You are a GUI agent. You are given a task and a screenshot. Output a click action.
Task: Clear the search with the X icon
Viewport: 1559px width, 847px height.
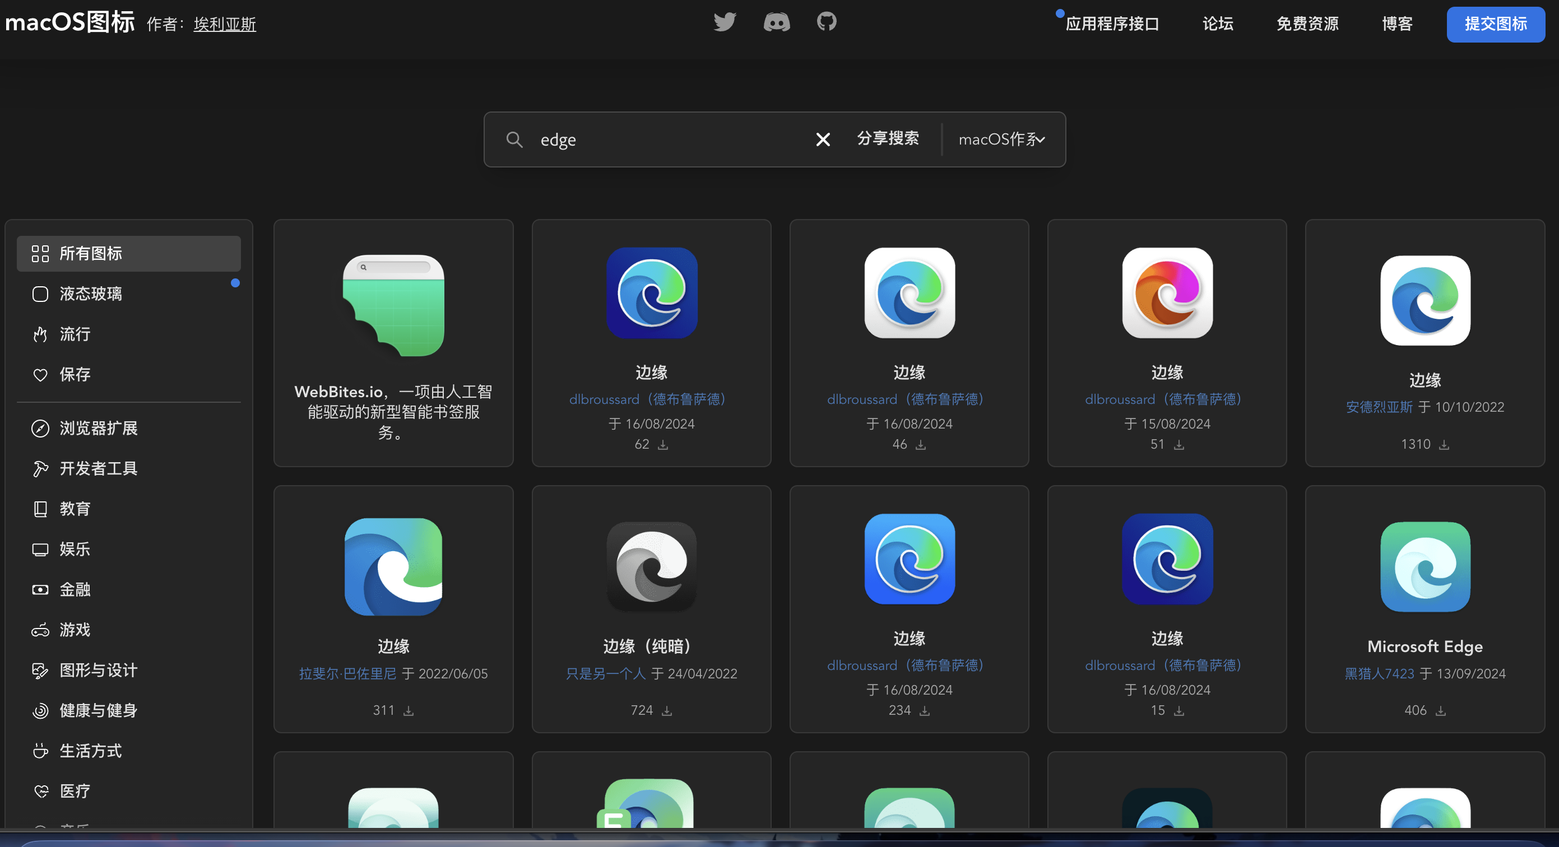coord(823,139)
